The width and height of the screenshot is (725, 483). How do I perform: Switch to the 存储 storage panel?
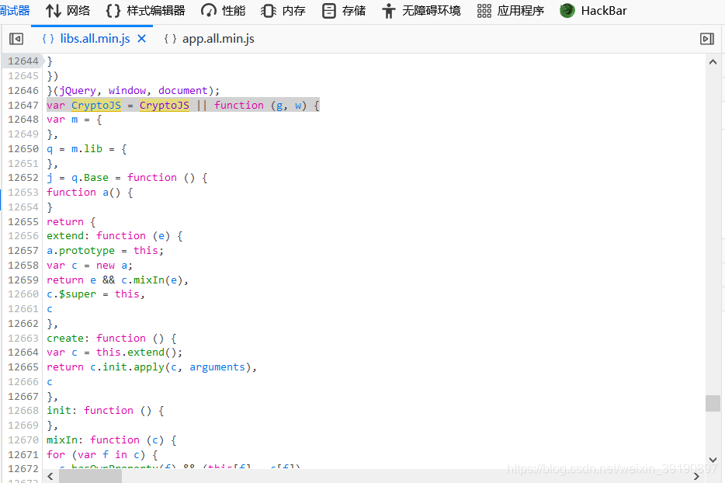[344, 11]
